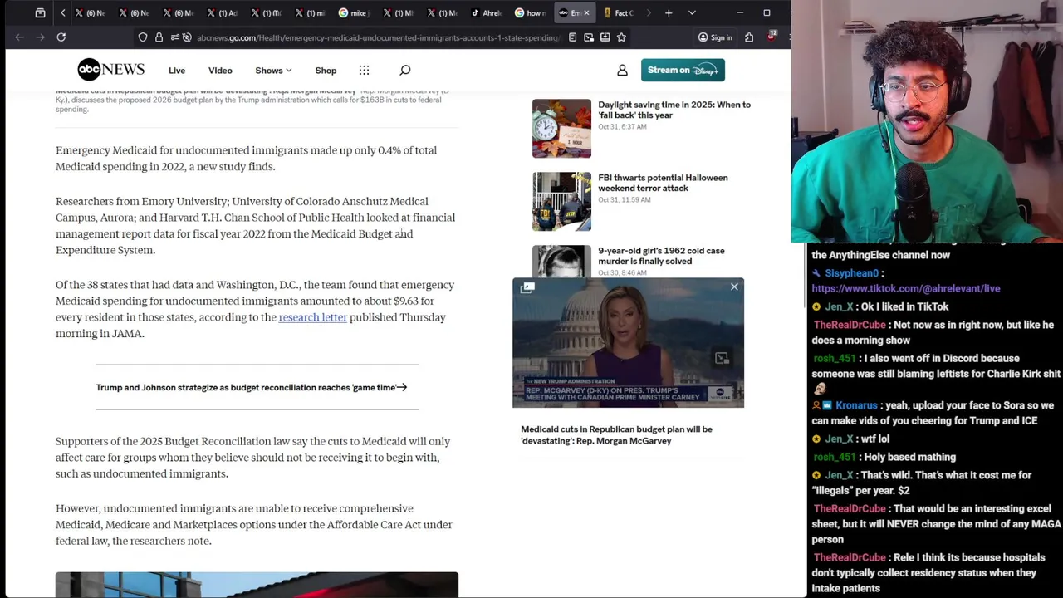1063x598 pixels.
Task: Click chat username TheRealDrCube in morning show message
Action: 849,325
